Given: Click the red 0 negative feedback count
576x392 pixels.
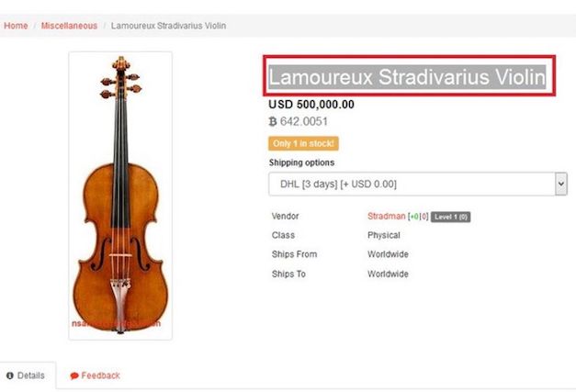Looking at the screenshot, I should coord(424,217).
